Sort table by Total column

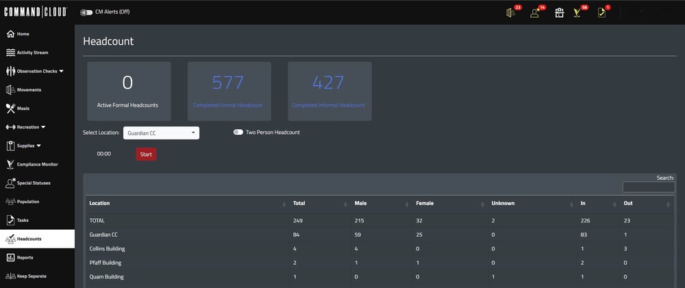pos(320,203)
